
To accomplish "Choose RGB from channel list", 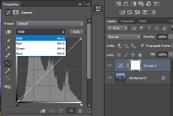I will pos(41,38).
